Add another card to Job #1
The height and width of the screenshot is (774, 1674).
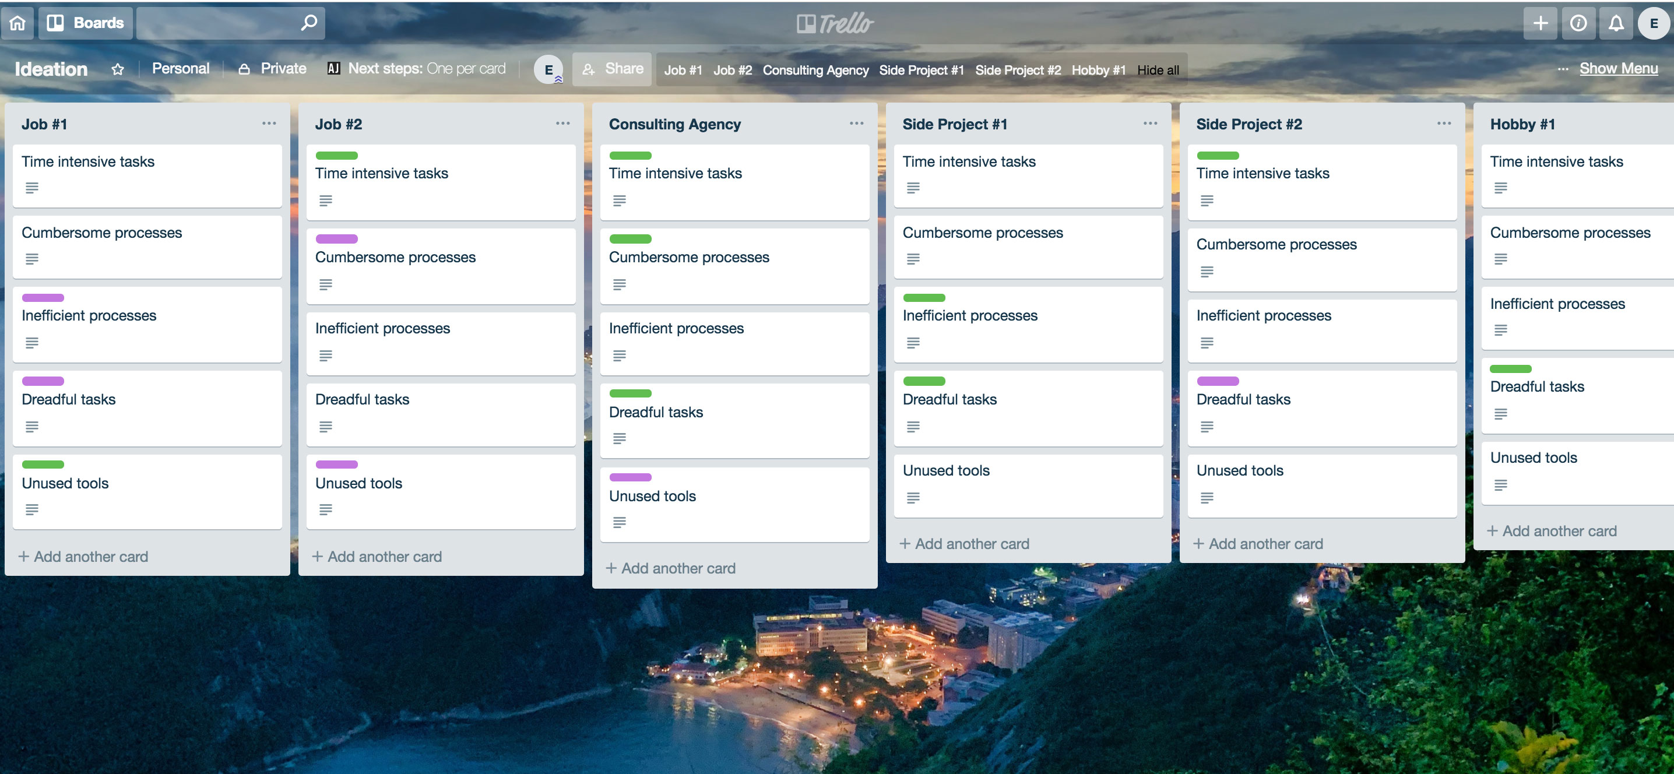tap(83, 556)
